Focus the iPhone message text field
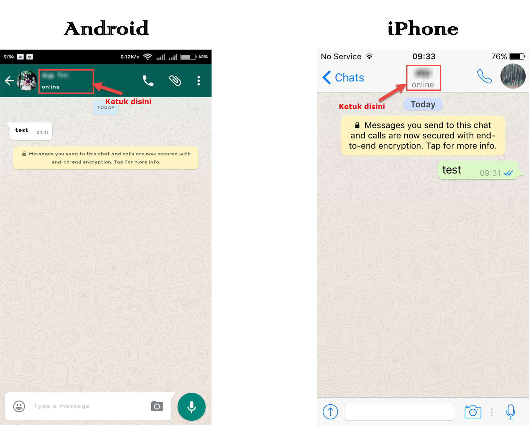Viewport: 529px width, 426px height. coord(399,412)
